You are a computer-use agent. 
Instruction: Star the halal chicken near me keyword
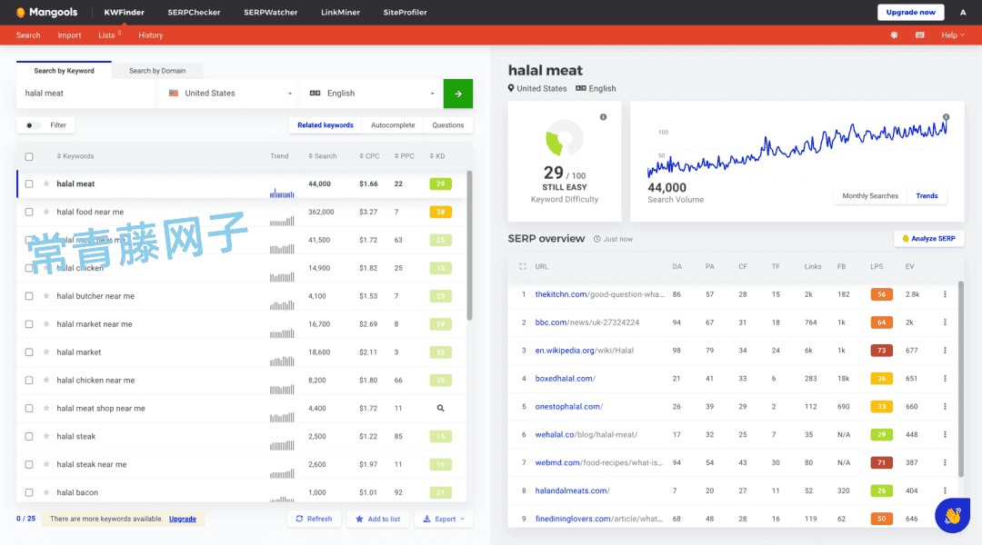tap(46, 381)
